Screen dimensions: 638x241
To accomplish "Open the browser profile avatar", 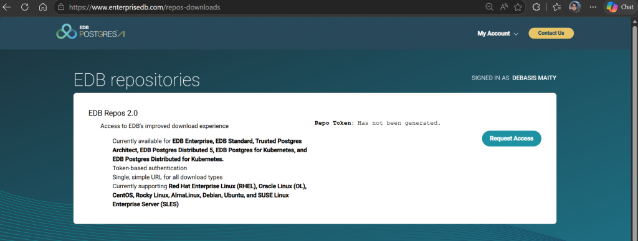I will pyautogui.click(x=574, y=7).
